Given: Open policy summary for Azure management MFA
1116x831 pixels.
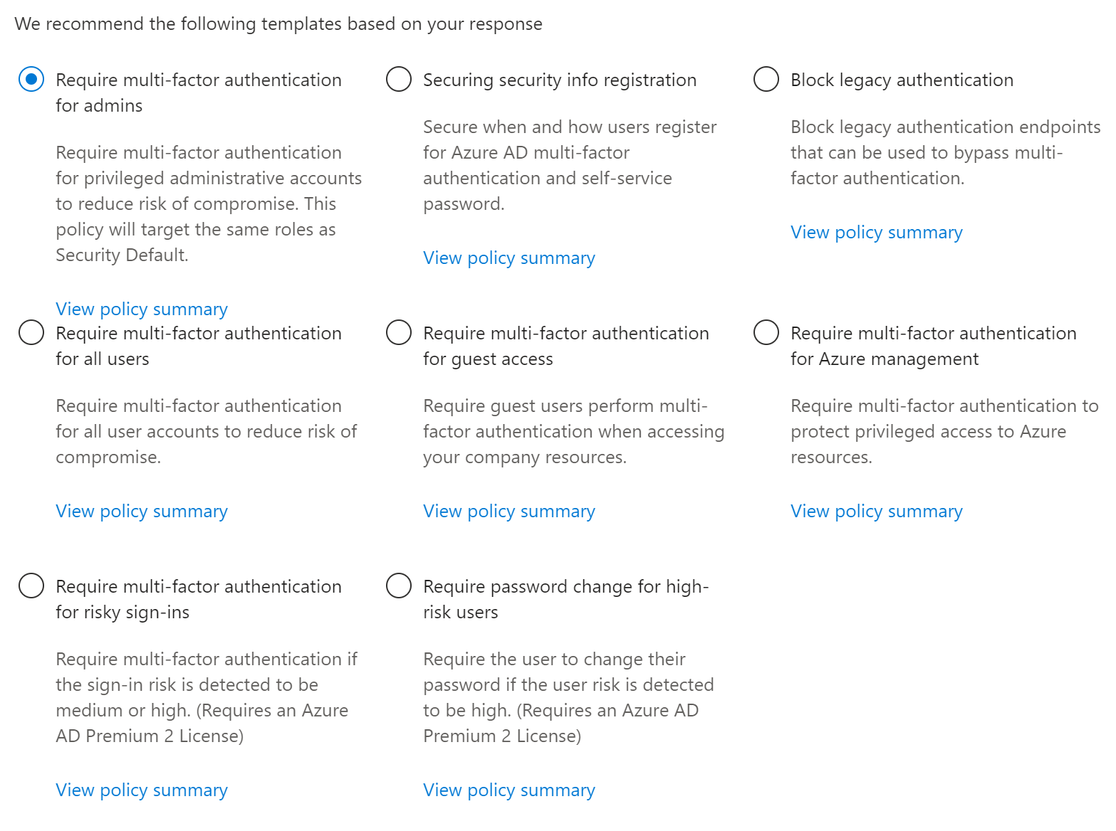Looking at the screenshot, I should tap(877, 511).
